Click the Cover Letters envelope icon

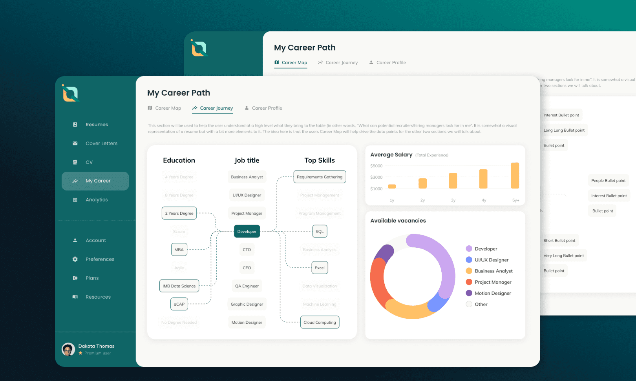[75, 143]
